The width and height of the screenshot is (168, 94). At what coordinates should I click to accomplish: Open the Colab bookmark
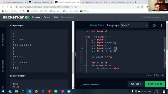(44, 11)
